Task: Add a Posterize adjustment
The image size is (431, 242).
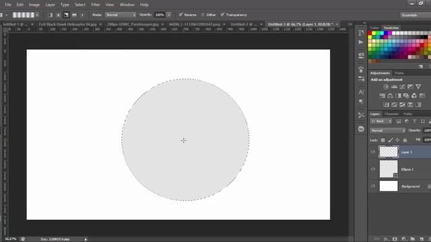Action: click(394, 105)
